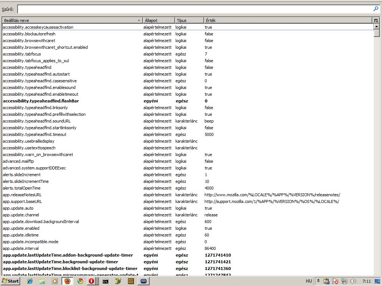
Task: Click the 4000 value of alerts.totalOpenTime
Action: [209, 188]
